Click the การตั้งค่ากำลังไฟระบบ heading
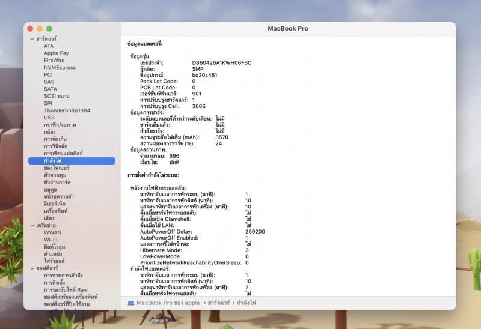The height and width of the screenshot is (329, 481). [x=153, y=175]
